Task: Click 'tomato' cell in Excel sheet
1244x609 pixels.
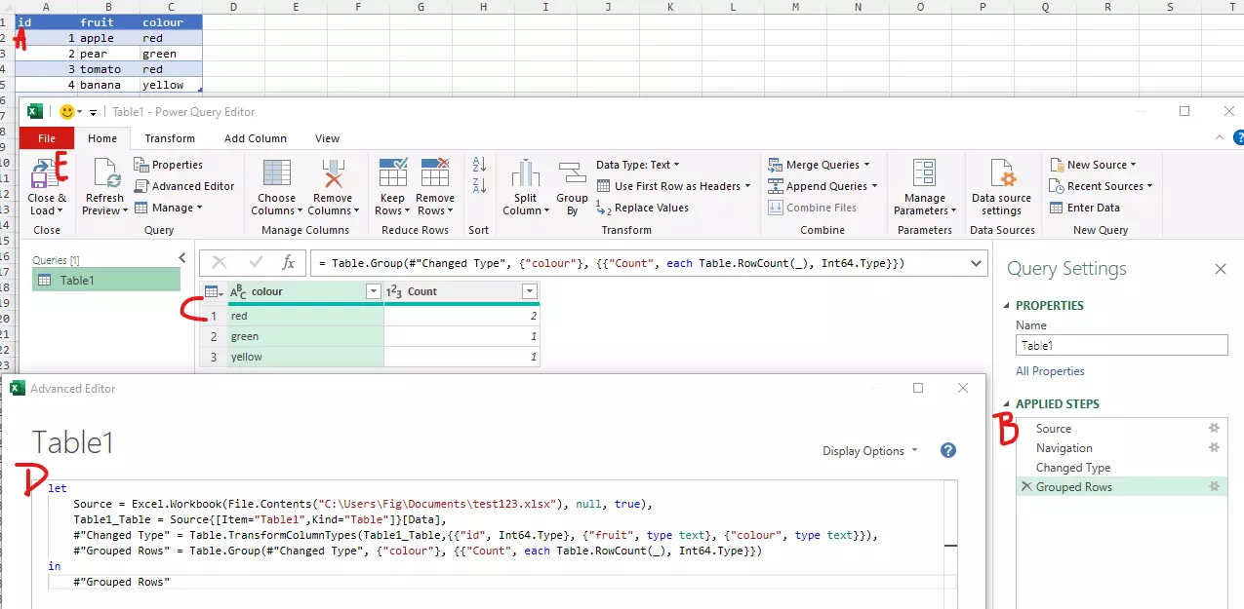Action: point(107,69)
